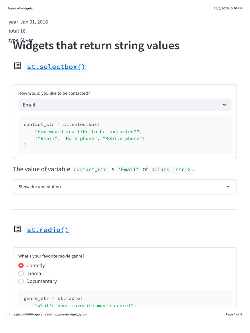Expand the Show documentation section
Viewport: 250px width, 333px height.
[125, 187]
